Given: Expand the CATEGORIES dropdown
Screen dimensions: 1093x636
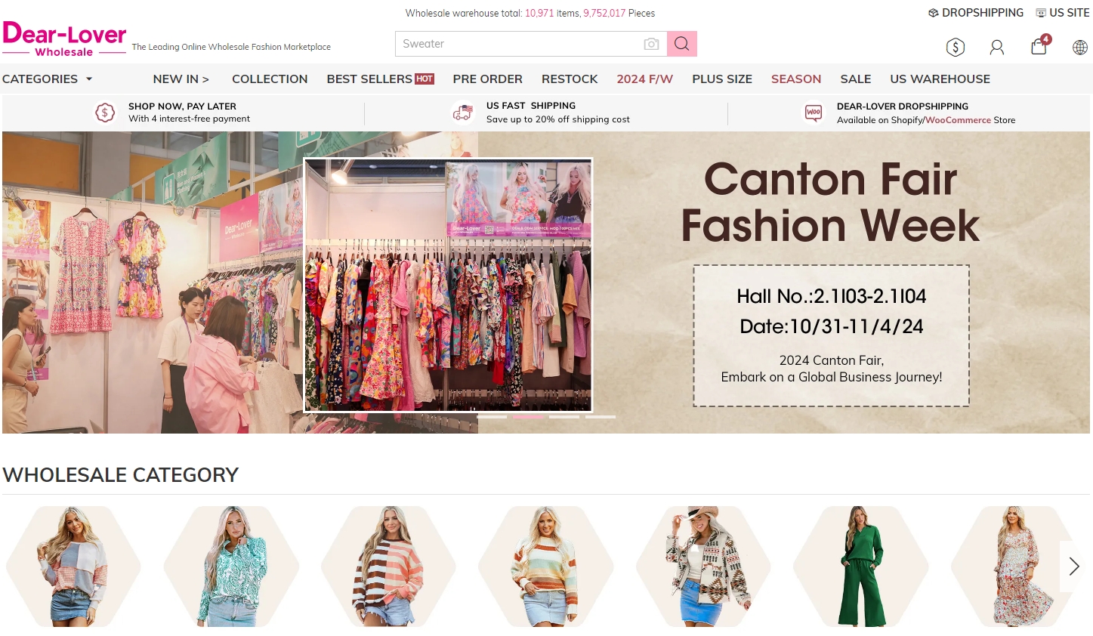Looking at the screenshot, I should (x=47, y=79).
